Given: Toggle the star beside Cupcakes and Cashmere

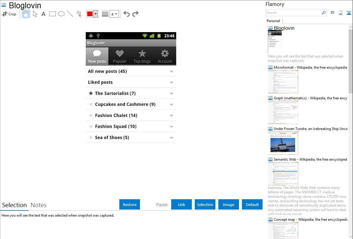Looking at the screenshot, I should (x=91, y=104).
